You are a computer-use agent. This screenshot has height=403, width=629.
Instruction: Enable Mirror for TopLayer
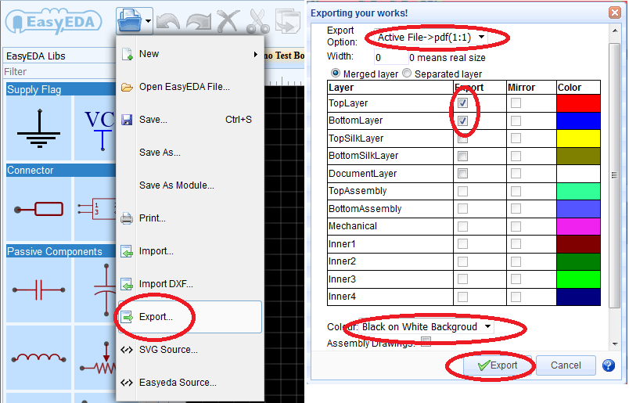click(x=516, y=103)
